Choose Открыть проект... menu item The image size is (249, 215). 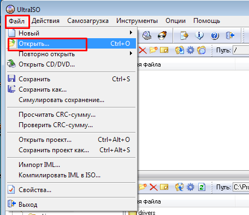pyautogui.click(x=72, y=140)
